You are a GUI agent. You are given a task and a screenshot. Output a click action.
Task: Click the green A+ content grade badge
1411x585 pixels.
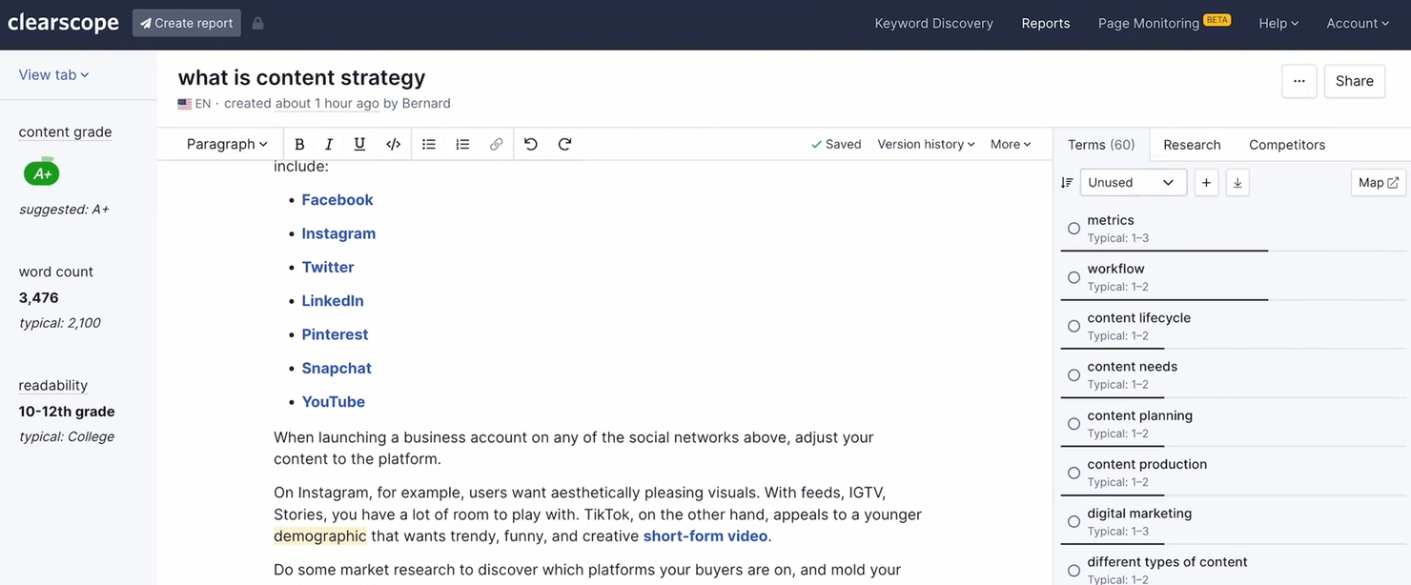[x=41, y=172]
